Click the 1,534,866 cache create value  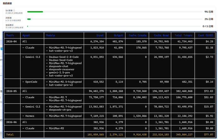pyautogui.click(x=140, y=116)
